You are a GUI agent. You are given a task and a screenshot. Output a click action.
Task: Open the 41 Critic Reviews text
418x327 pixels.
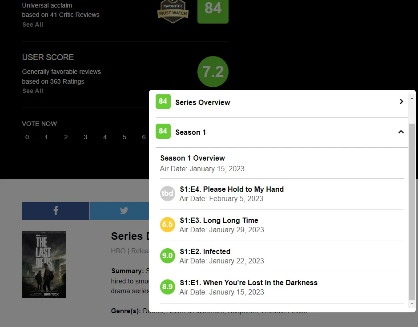75,15
